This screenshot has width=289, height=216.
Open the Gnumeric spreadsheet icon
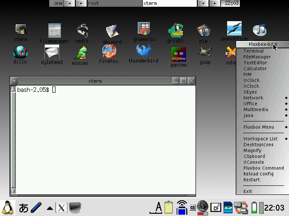click(x=144, y=31)
